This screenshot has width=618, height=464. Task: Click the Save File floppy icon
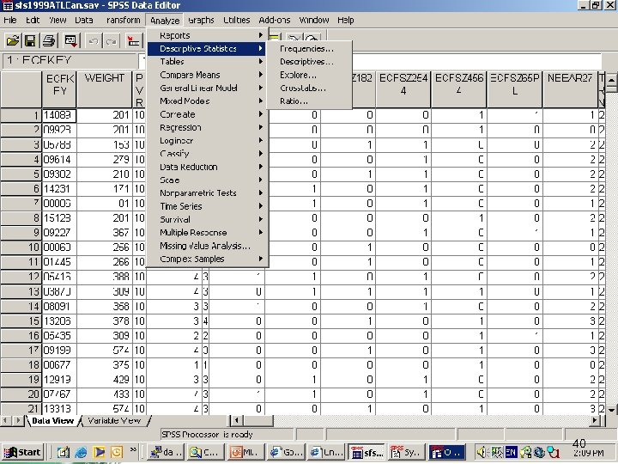coord(30,40)
